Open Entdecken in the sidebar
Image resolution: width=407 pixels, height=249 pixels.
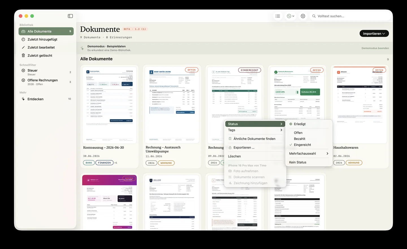click(x=46, y=99)
